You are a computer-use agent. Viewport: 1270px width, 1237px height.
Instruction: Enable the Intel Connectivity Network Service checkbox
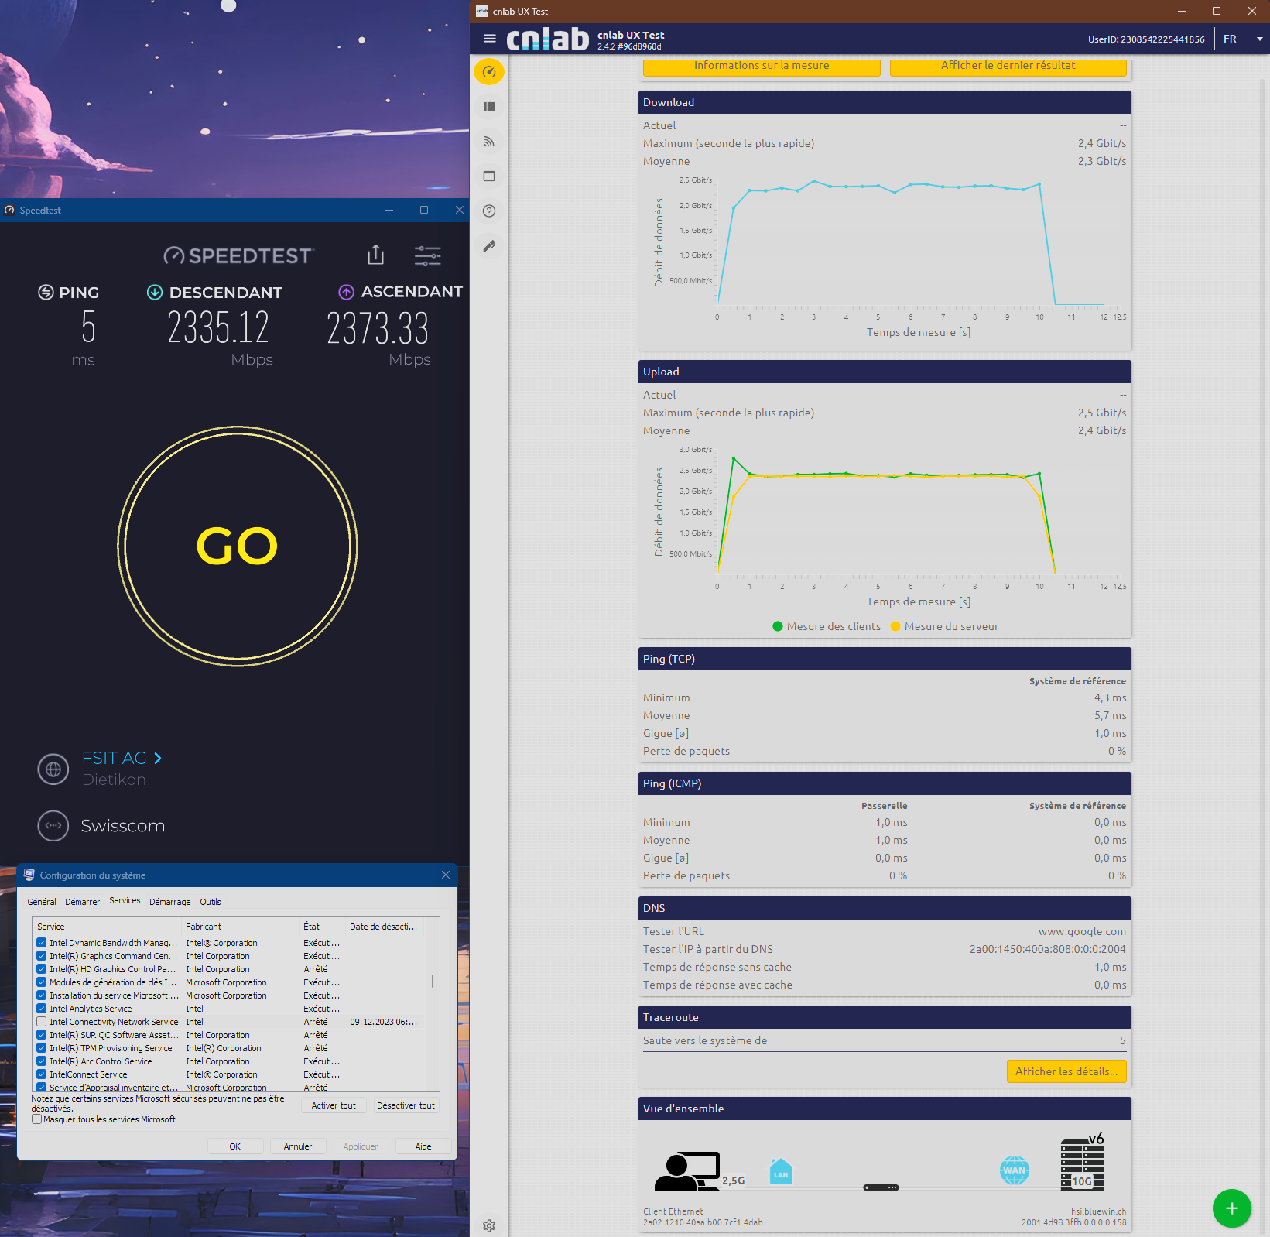click(42, 1022)
